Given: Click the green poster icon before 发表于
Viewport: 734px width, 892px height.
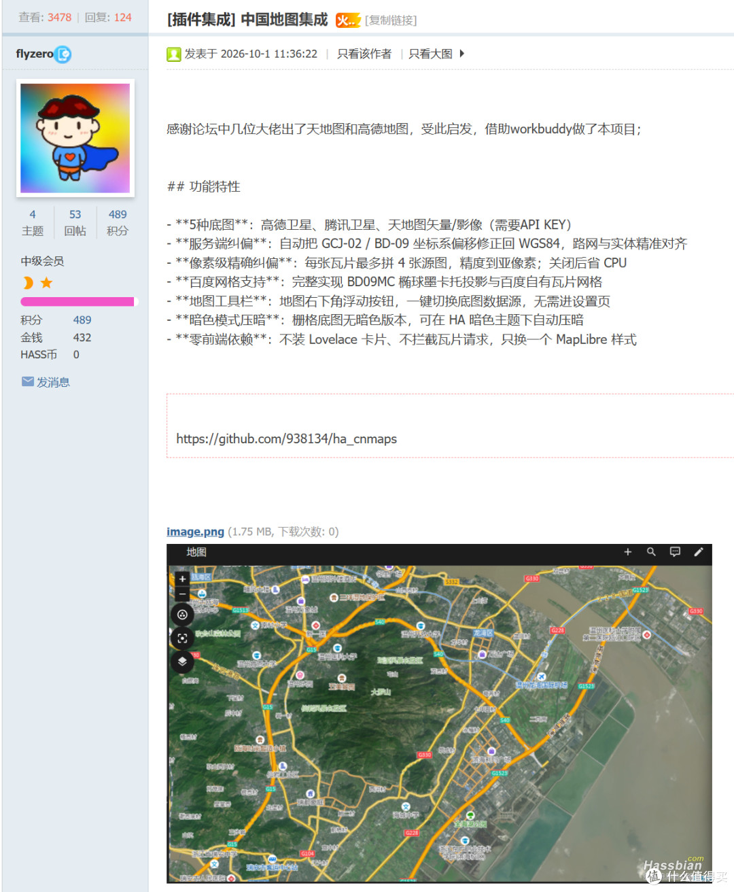Looking at the screenshot, I should pos(174,54).
